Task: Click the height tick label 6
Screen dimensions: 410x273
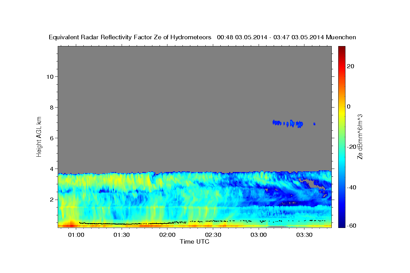Action: [x=52, y=138]
